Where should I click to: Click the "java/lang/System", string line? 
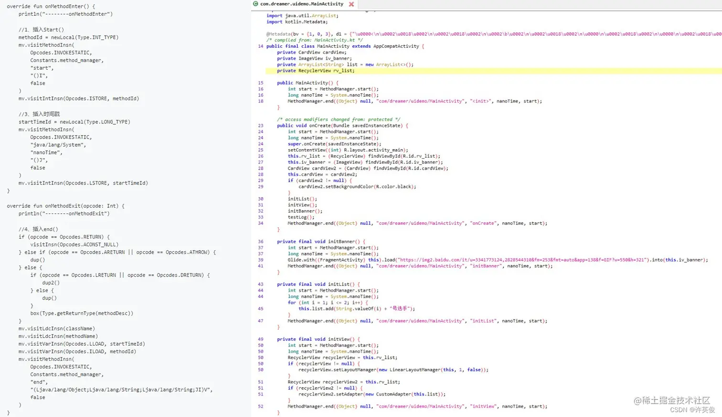58,145
